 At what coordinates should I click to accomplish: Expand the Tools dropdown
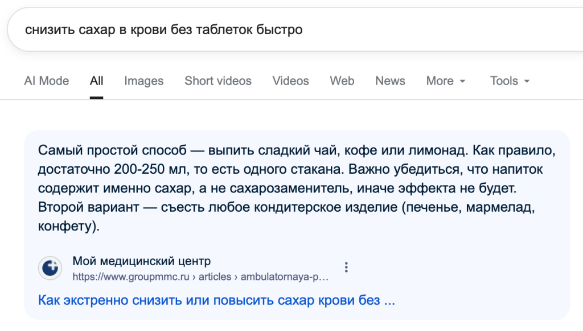click(510, 81)
